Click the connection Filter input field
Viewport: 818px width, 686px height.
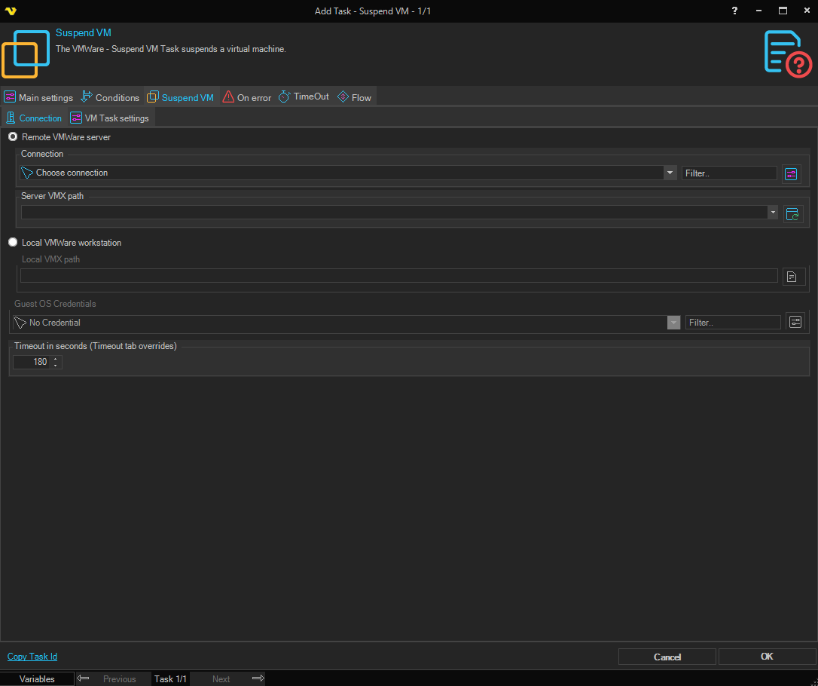(x=728, y=173)
